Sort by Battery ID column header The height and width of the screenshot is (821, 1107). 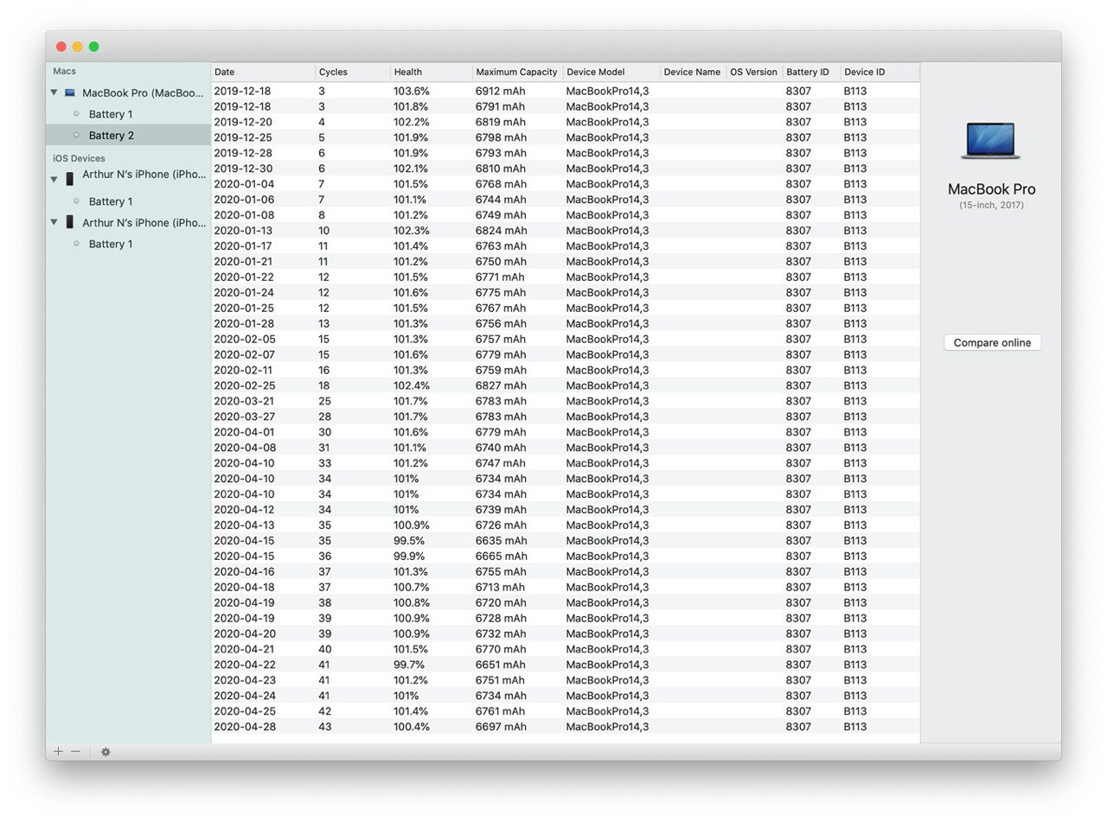click(x=811, y=73)
